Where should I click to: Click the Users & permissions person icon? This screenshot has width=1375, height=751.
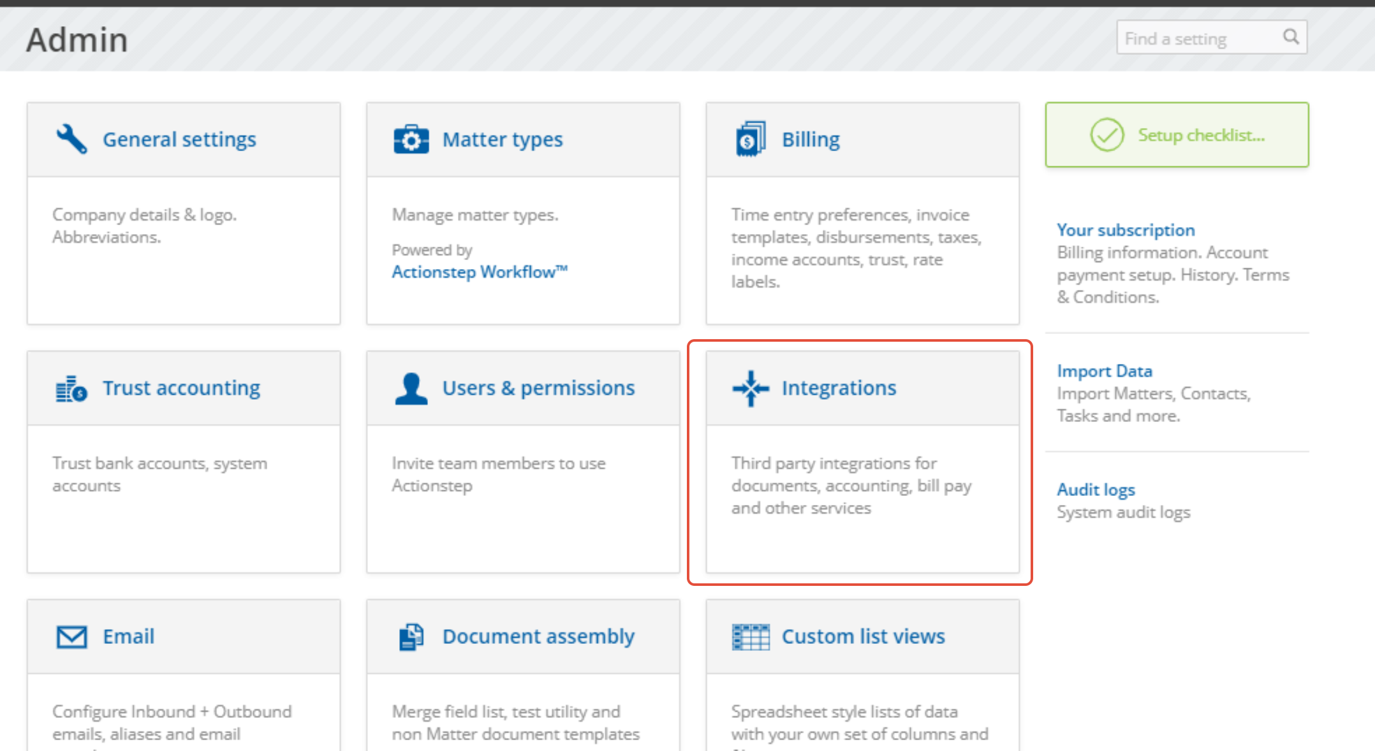(x=411, y=388)
